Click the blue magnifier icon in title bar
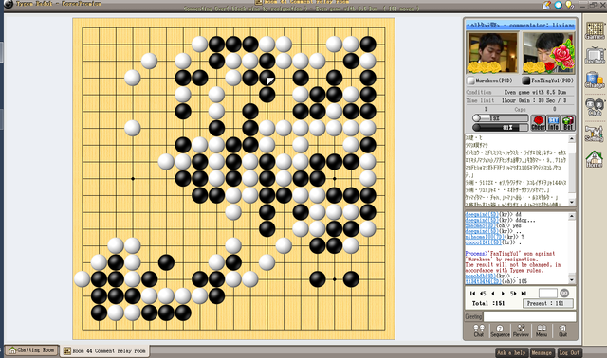Screen dimensions: 607x358 559,5
